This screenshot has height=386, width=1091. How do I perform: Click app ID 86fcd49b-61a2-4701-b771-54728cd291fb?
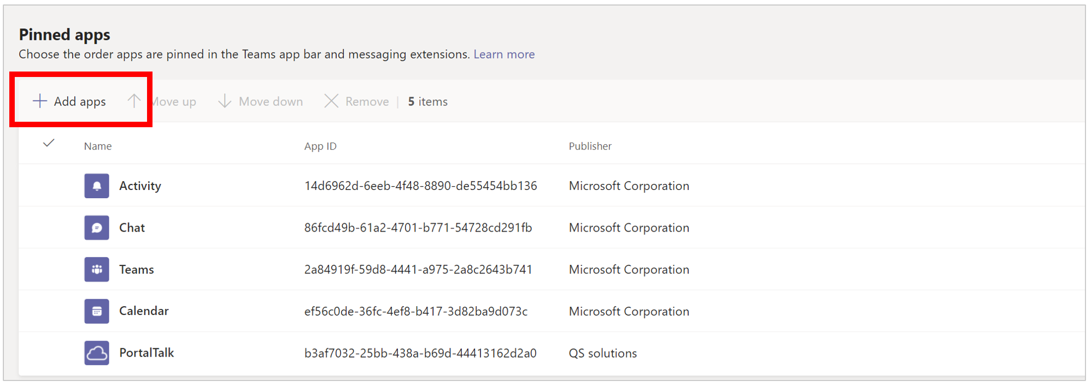[418, 228]
